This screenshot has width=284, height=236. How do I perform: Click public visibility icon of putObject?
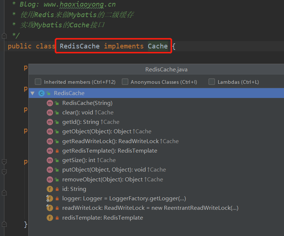(57, 170)
